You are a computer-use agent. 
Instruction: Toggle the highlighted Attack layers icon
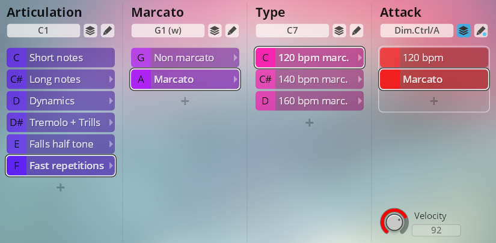point(464,31)
